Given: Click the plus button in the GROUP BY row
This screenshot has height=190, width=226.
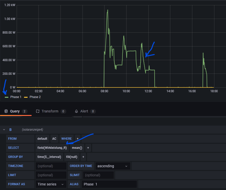Looking at the screenshot, I should click(83, 157).
